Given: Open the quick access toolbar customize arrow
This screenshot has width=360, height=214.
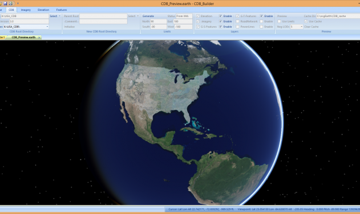Looking at the screenshot, I should pyautogui.click(x=18, y=3).
